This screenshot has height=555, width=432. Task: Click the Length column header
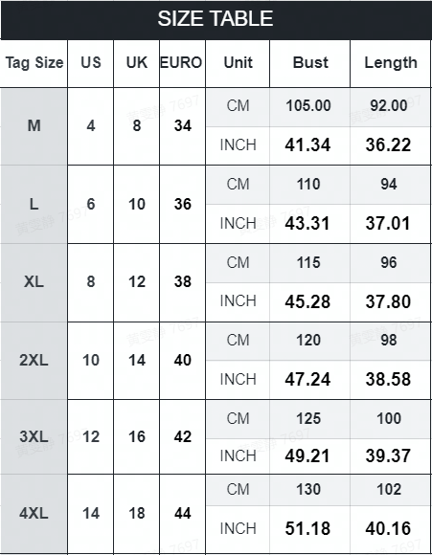pyautogui.click(x=390, y=63)
